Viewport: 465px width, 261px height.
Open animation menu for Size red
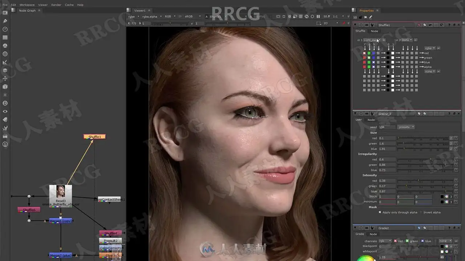tap(456, 138)
